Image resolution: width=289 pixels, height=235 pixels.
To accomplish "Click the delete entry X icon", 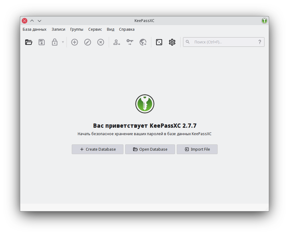I will coord(101,42).
